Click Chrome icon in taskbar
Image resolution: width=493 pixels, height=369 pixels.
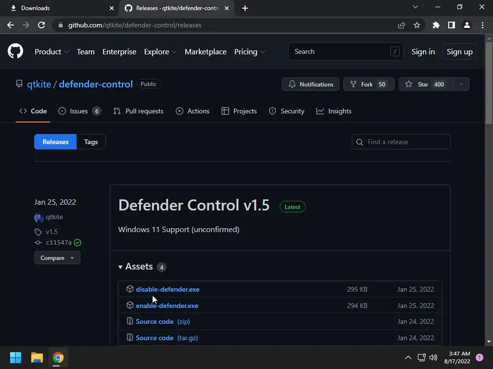point(58,357)
